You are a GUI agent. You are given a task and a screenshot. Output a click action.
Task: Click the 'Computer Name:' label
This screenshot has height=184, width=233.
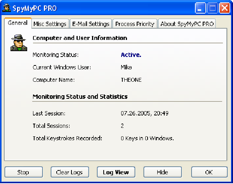(54, 80)
